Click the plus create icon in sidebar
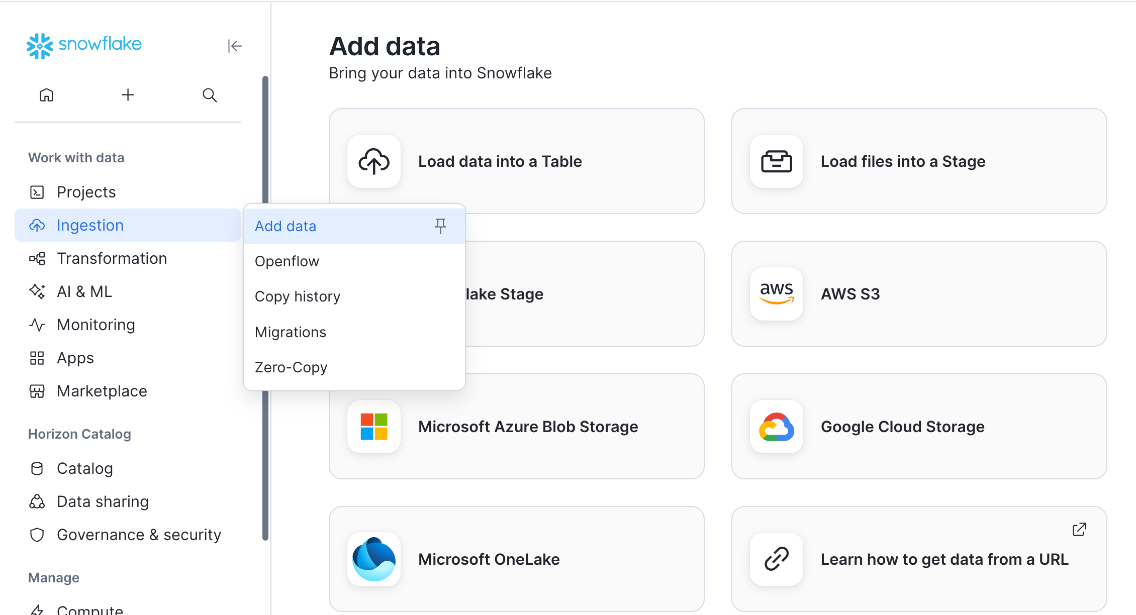 click(128, 95)
